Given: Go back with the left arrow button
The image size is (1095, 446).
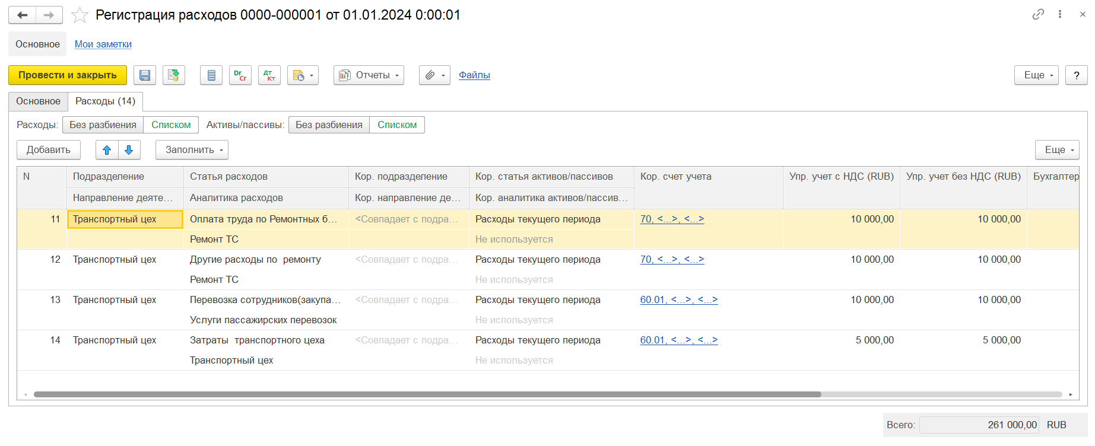Looking at the screenshot, I should point(23,15).
